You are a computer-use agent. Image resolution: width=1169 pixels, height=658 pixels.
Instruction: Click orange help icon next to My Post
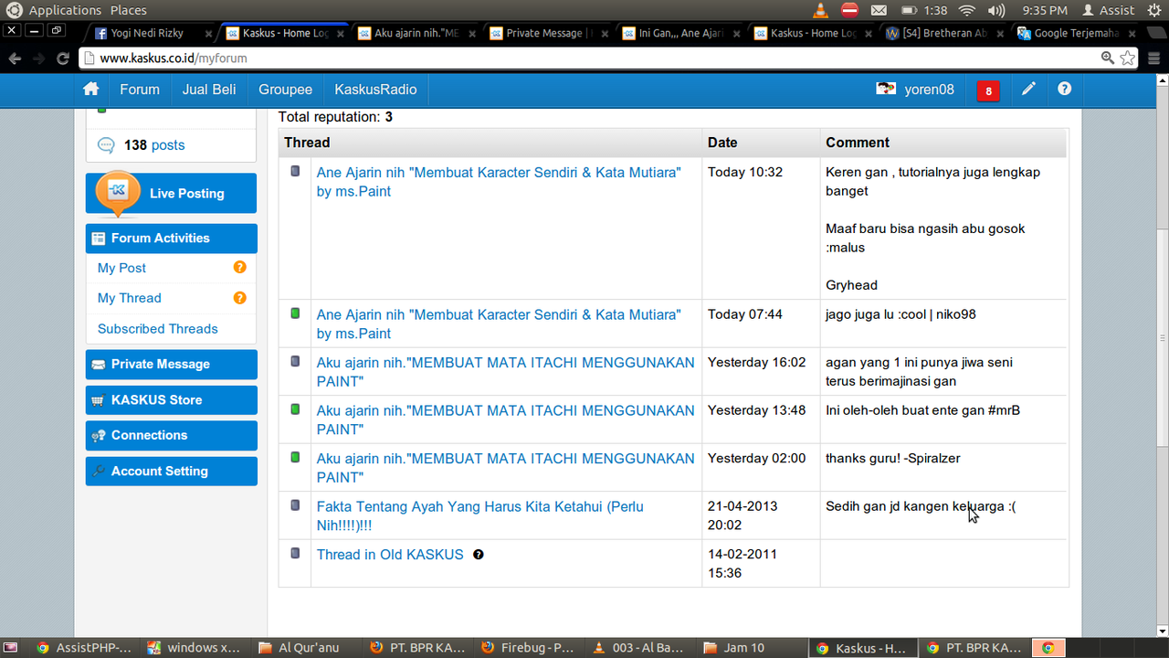[x=239, y=268]
